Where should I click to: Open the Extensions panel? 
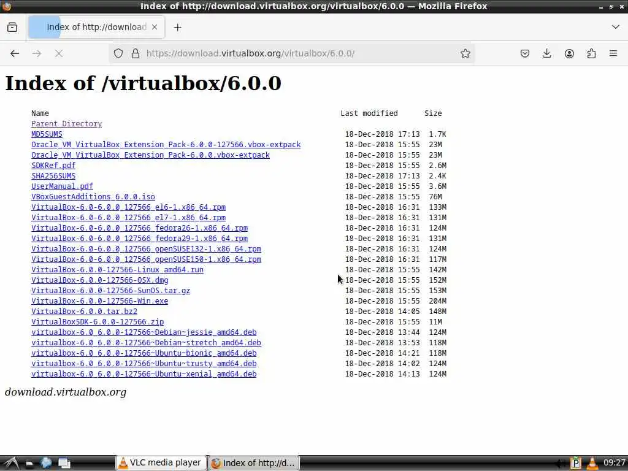point(591,53)
